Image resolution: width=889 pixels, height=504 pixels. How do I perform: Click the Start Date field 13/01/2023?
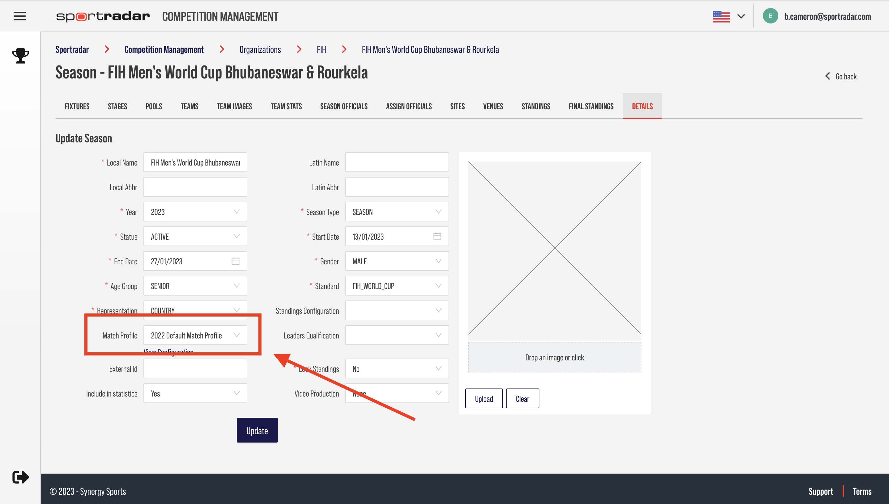click(397, 237)
